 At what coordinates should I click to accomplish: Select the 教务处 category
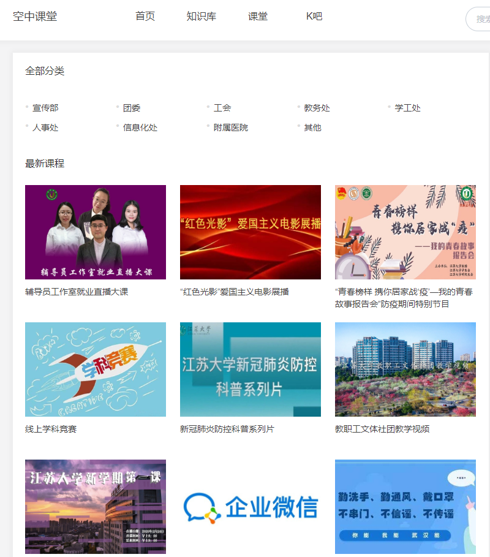(x=317, y=108)
